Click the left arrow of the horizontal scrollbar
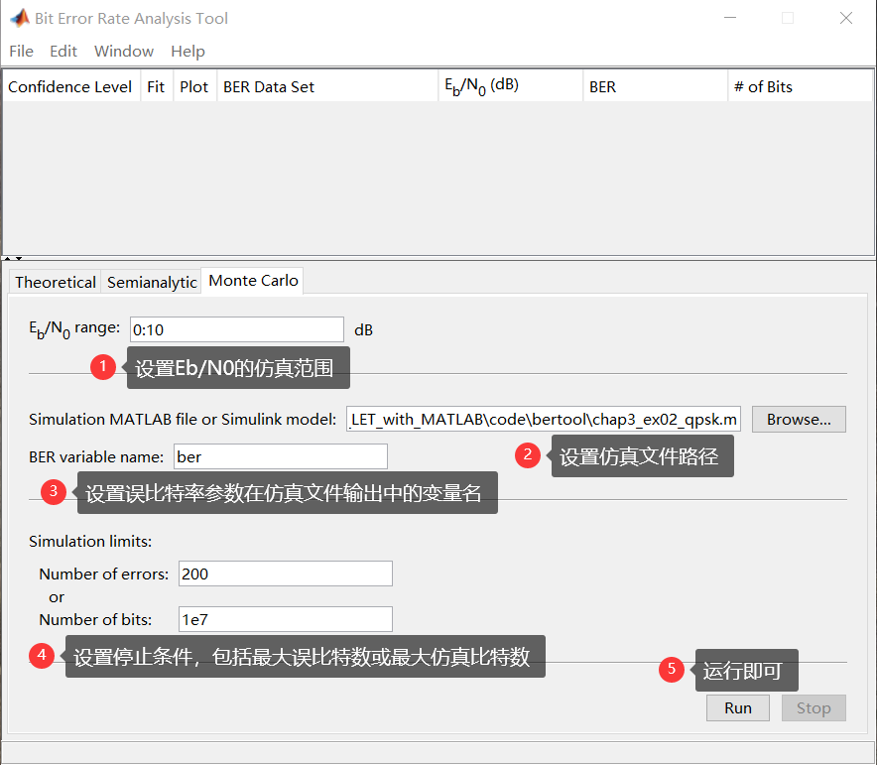Image resolution: width=877 pixels, height=765 pixels. (x=8, y=257)
